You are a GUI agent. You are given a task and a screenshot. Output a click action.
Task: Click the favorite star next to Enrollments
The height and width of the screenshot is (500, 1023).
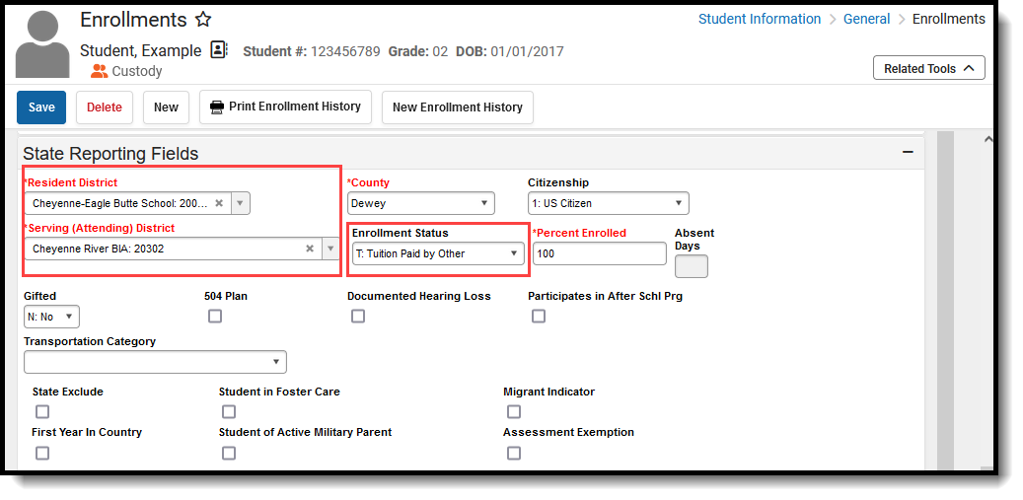[203, 20]
